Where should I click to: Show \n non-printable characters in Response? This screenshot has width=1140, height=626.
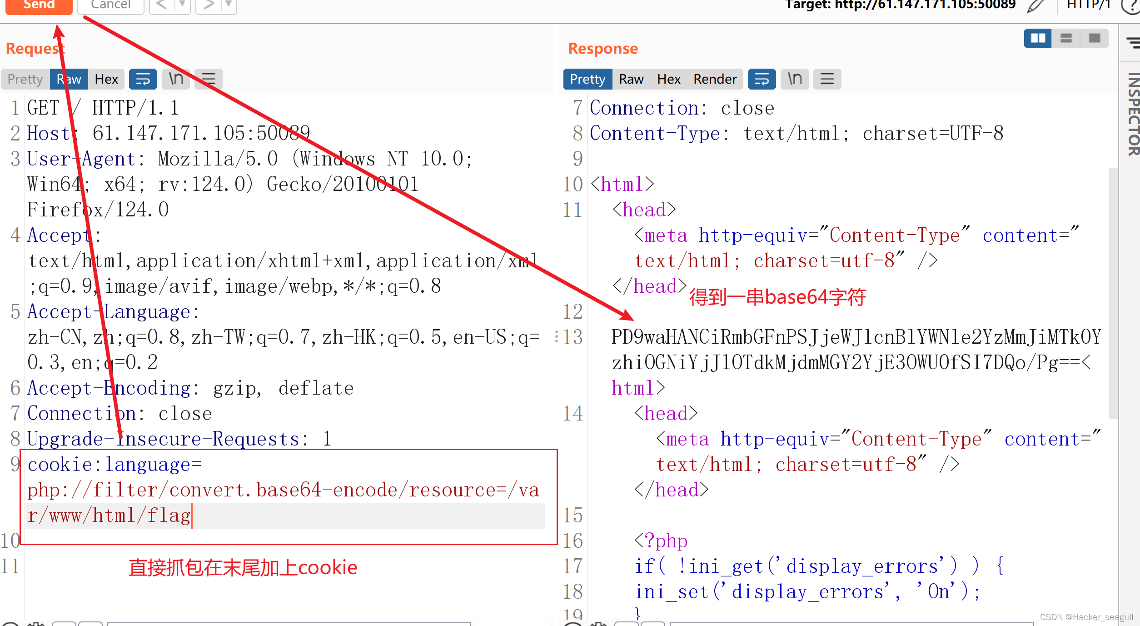coord(794,79)
